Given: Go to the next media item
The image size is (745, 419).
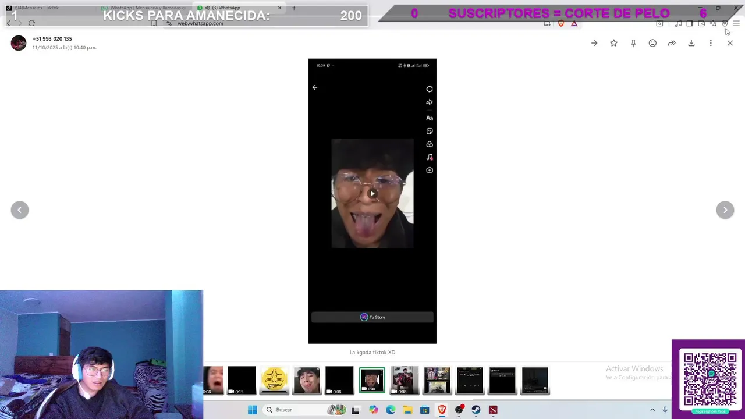Looking at the screenshot, I should pyautogui.click(x=725, y=210).
